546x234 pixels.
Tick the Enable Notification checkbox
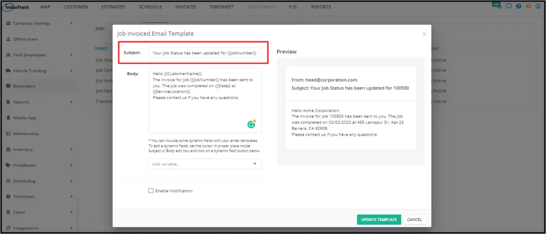pyautogui.click(x=151, y=190)
